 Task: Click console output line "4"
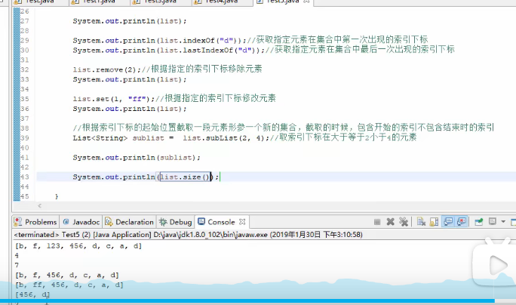tap(17, 256)
